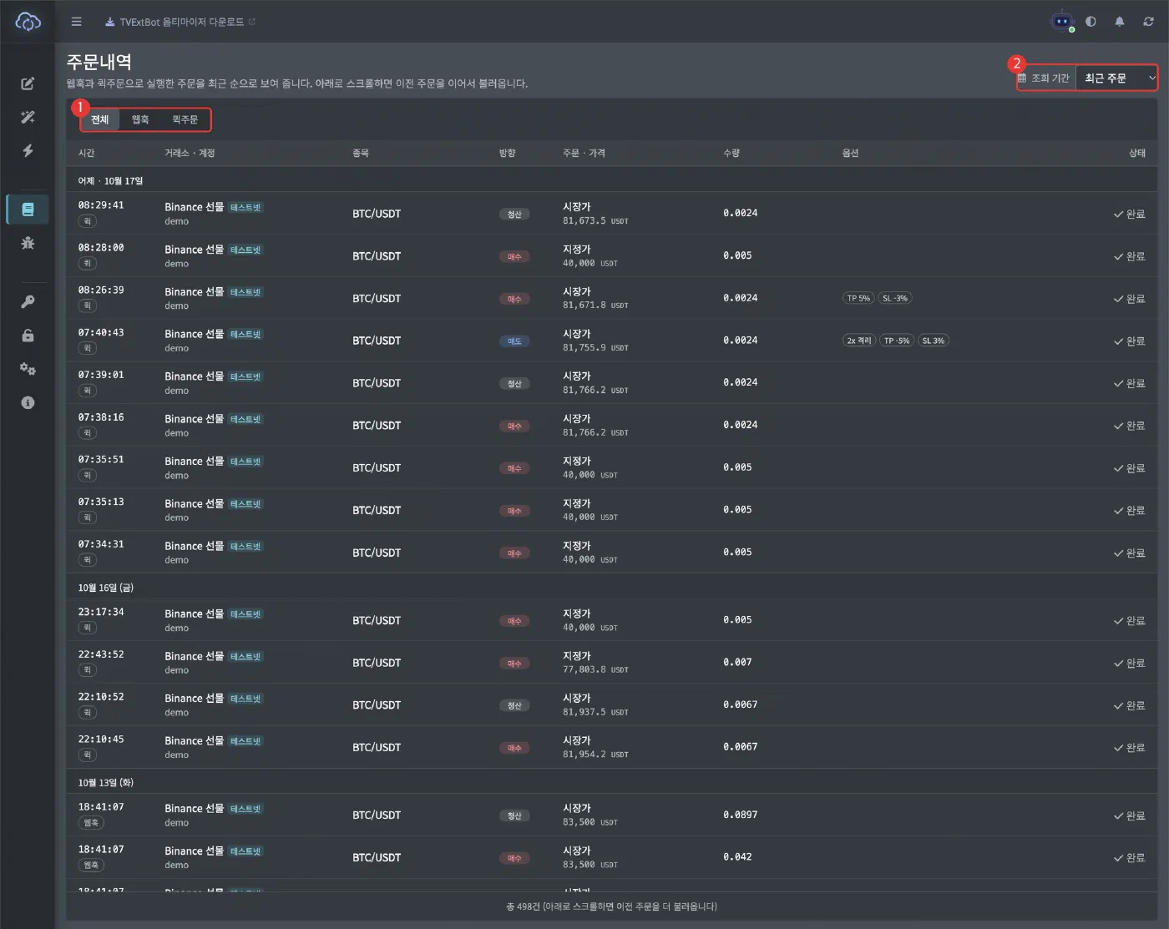Screen dimensions: 1169x929
Task: Toggle the hamburger sidebar menu
Action: (x=77, y=22)
